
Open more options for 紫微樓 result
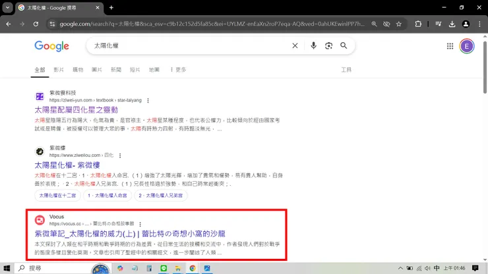pyautogui.click(x=120, y=155)
